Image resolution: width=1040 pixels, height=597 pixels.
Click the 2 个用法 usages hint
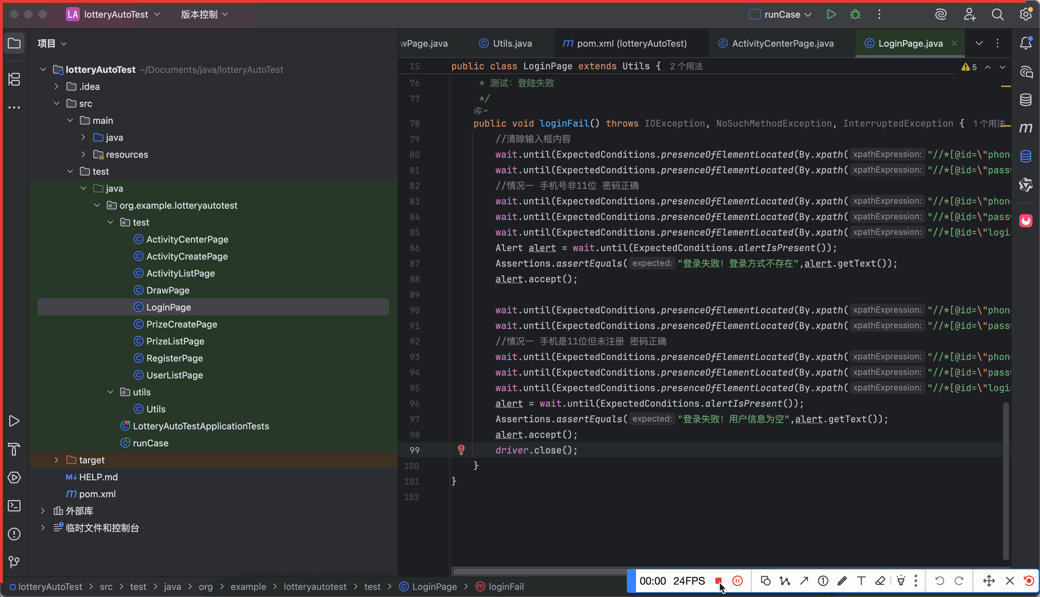pyautogui.click(x=686, y=66)
